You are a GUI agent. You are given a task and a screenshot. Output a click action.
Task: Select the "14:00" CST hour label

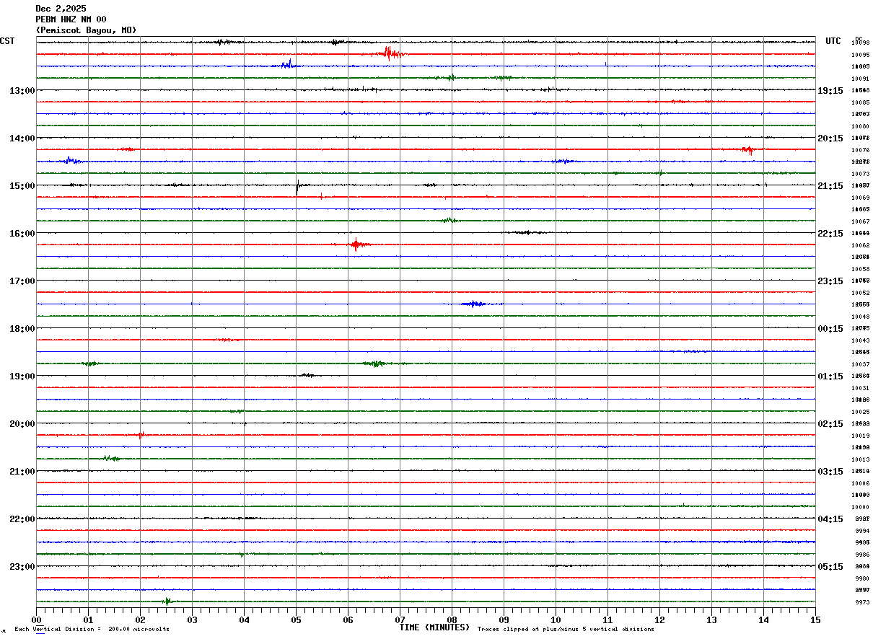click(x=22, y=138)
